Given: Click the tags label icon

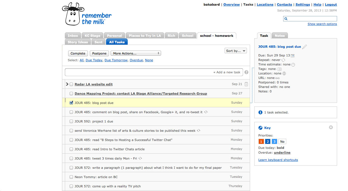Looking at the screenshot, I should (279, 69).
